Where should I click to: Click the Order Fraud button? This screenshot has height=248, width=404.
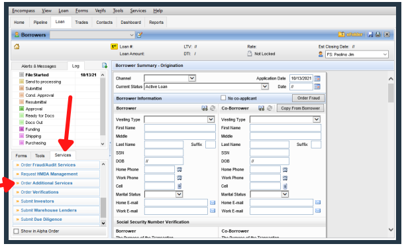309,98
